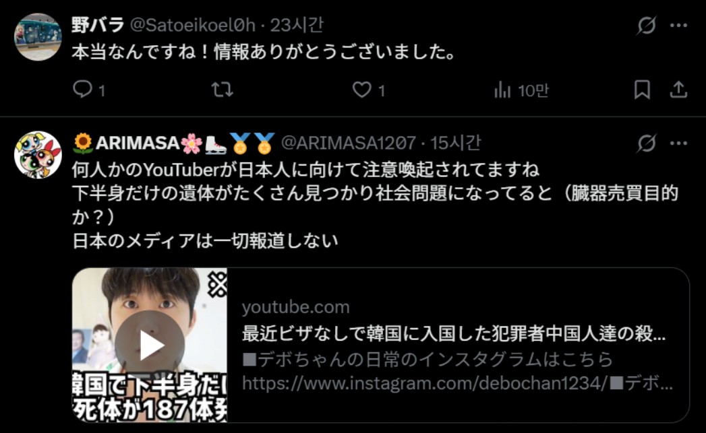
Task: Open 野バラ's profile avatar
Action: tap(38, 37)
